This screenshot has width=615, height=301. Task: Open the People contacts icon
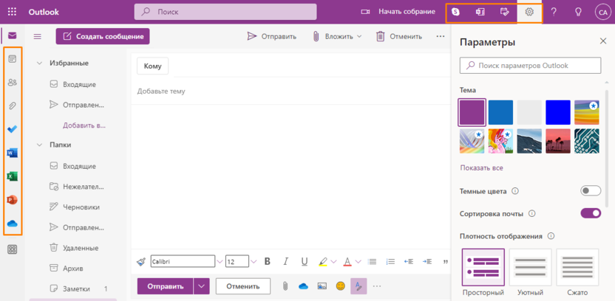point(12,83)
